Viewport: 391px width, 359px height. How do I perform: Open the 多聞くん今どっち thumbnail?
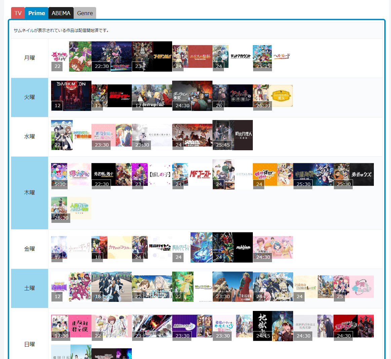pos(354,287)
